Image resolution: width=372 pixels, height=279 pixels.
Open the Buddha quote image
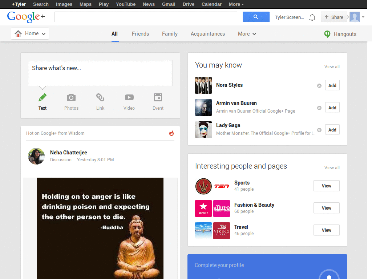(x=100, y=228)
